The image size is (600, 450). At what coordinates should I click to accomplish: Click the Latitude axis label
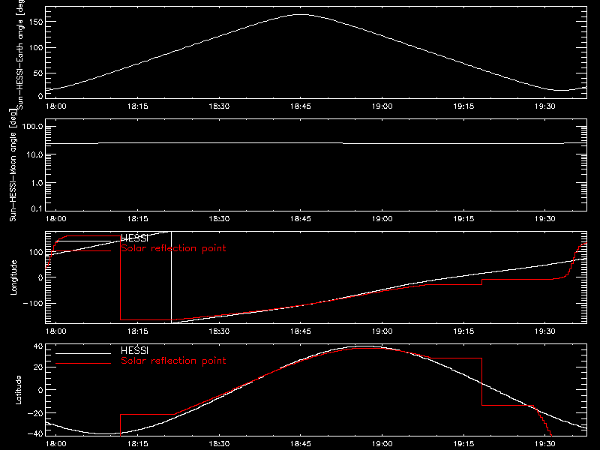pos(18,390)
